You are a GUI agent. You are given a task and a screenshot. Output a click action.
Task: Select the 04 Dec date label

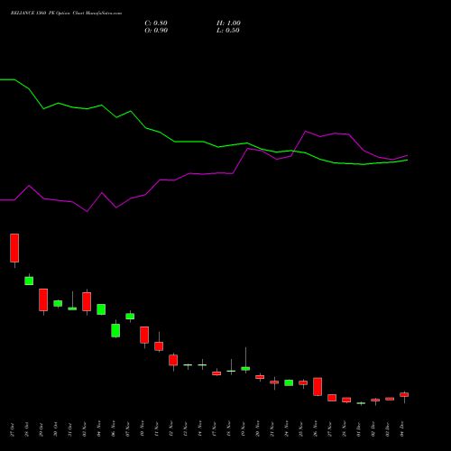click(402, 429)
